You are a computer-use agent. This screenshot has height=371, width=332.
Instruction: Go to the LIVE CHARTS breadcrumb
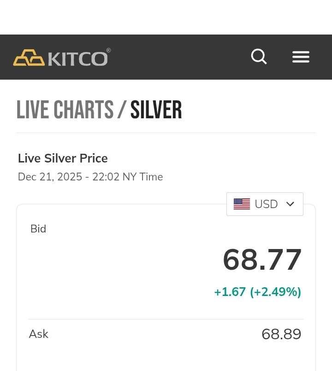pyautogui.click(x=65, y=110)
